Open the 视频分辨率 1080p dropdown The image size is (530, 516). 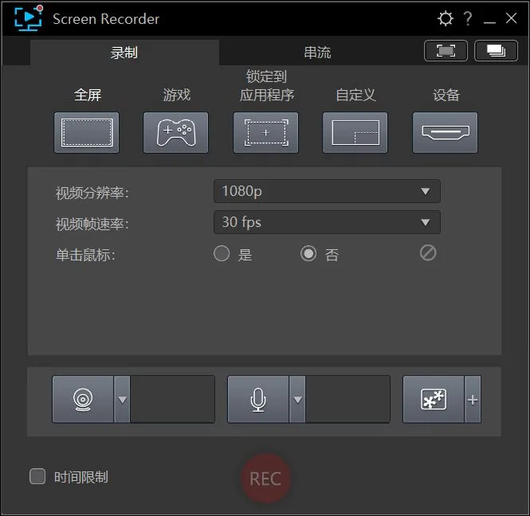point(327,191)
